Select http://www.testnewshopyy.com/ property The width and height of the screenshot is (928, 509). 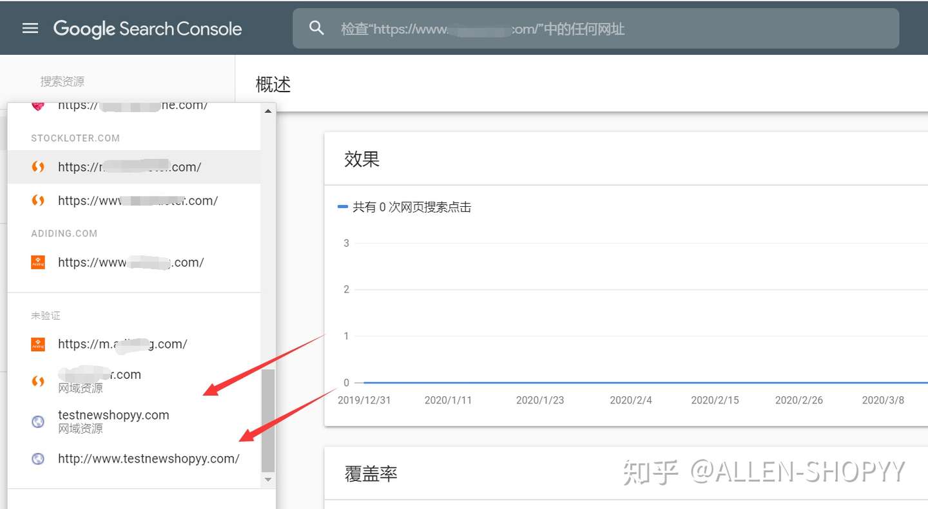click(x=134, y=459)
